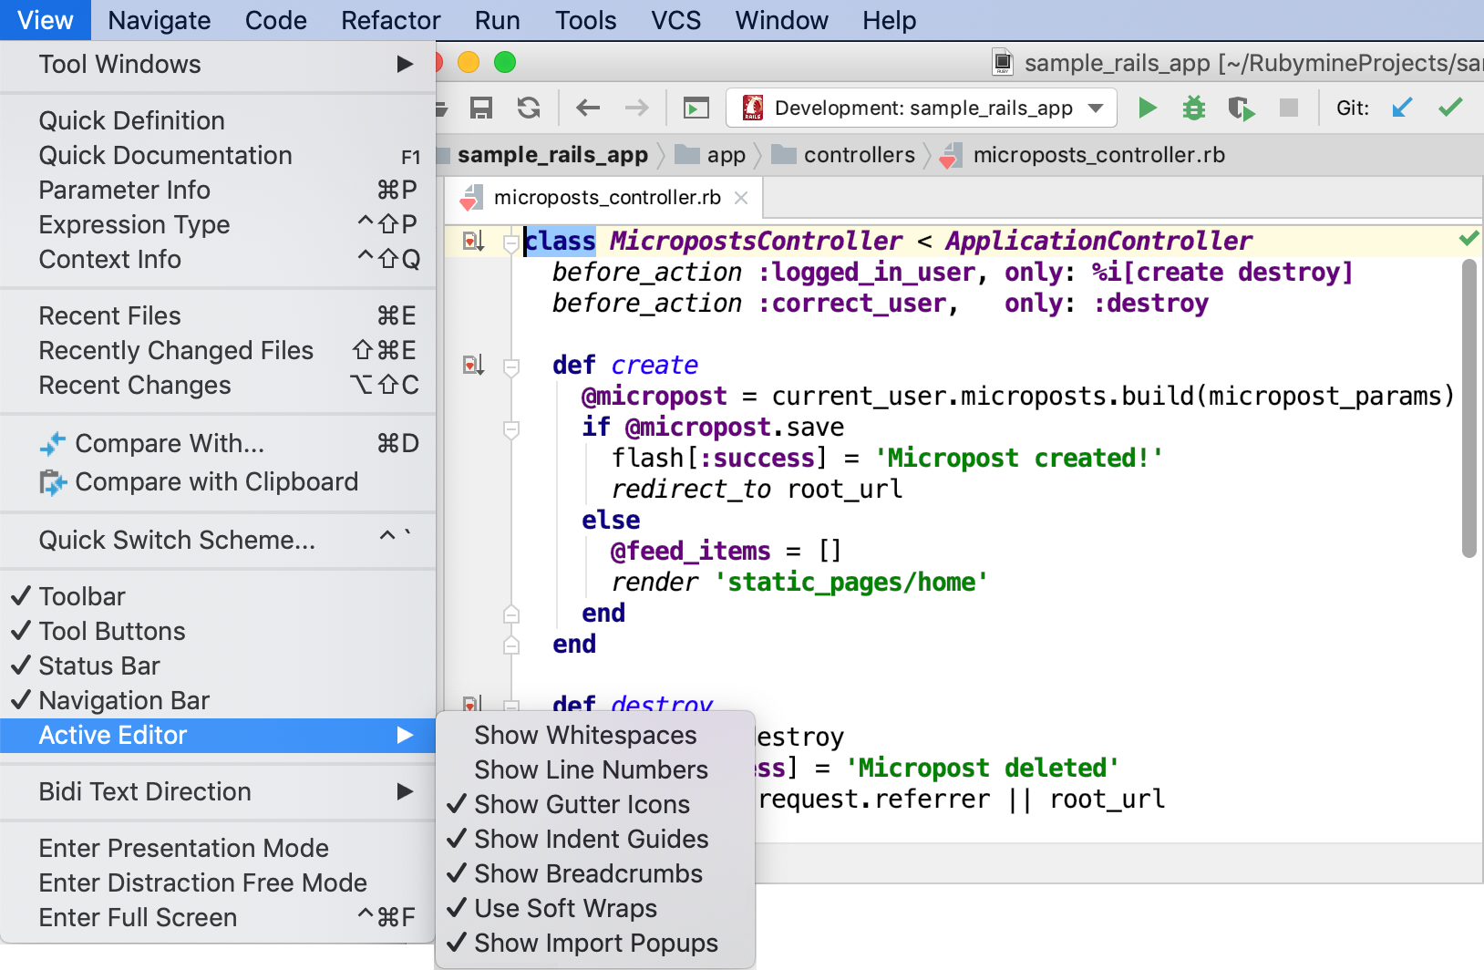Navigate forward with right arrow icon
Image resolution: width=1484 pixels, height=970 pixels.
(636, 108)
